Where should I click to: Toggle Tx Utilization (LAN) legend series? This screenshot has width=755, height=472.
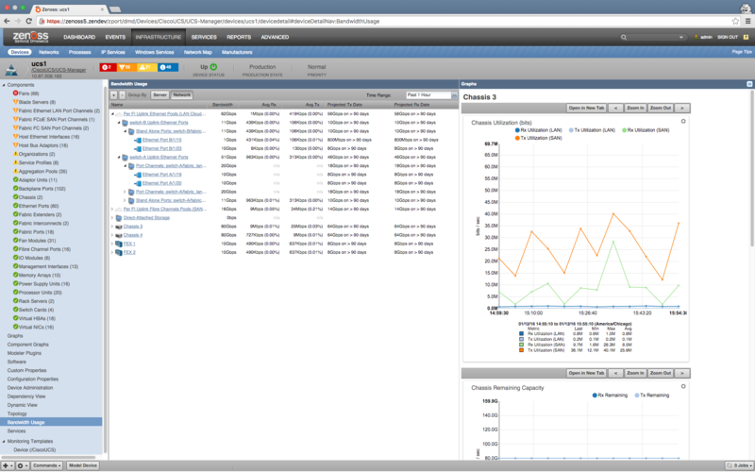[593, 130]
